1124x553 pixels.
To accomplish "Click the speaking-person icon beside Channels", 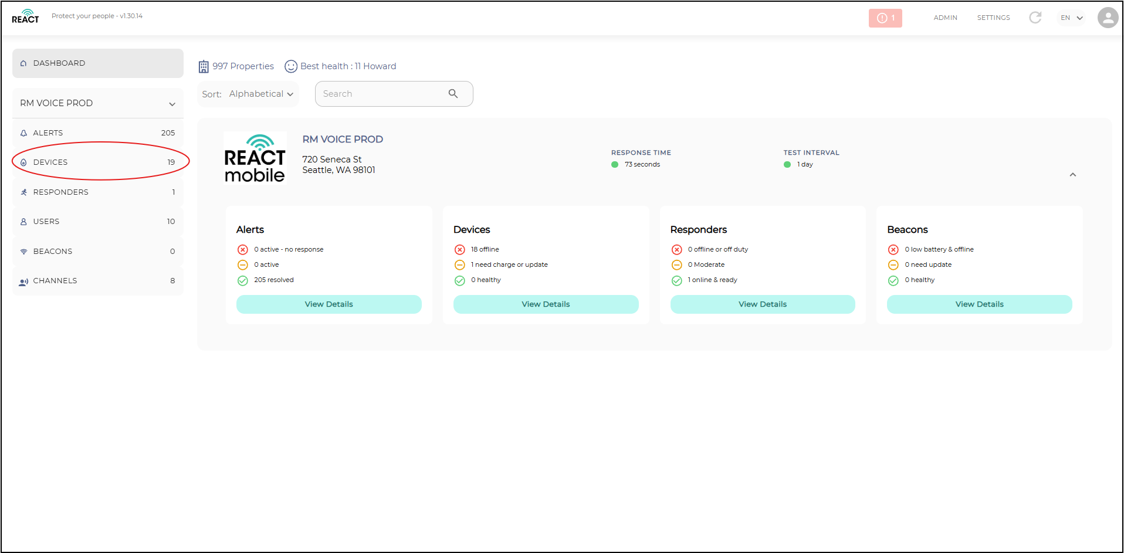I will click(23, 281).
